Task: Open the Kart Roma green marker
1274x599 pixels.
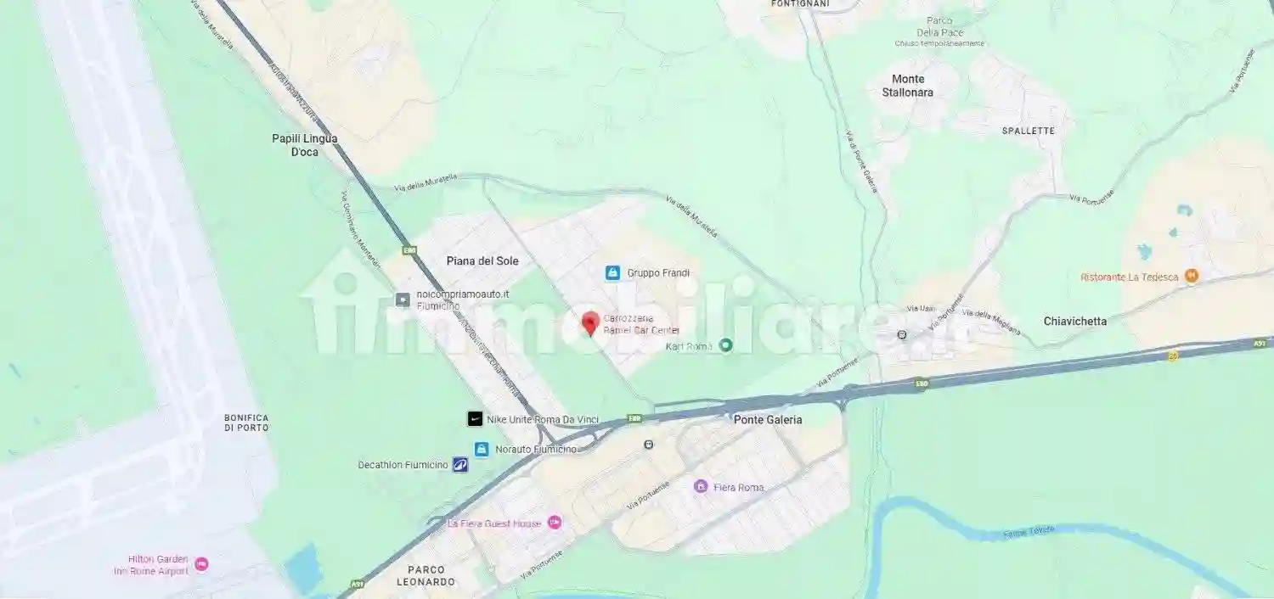Action: pyautogui.click(x=725, y=345)
